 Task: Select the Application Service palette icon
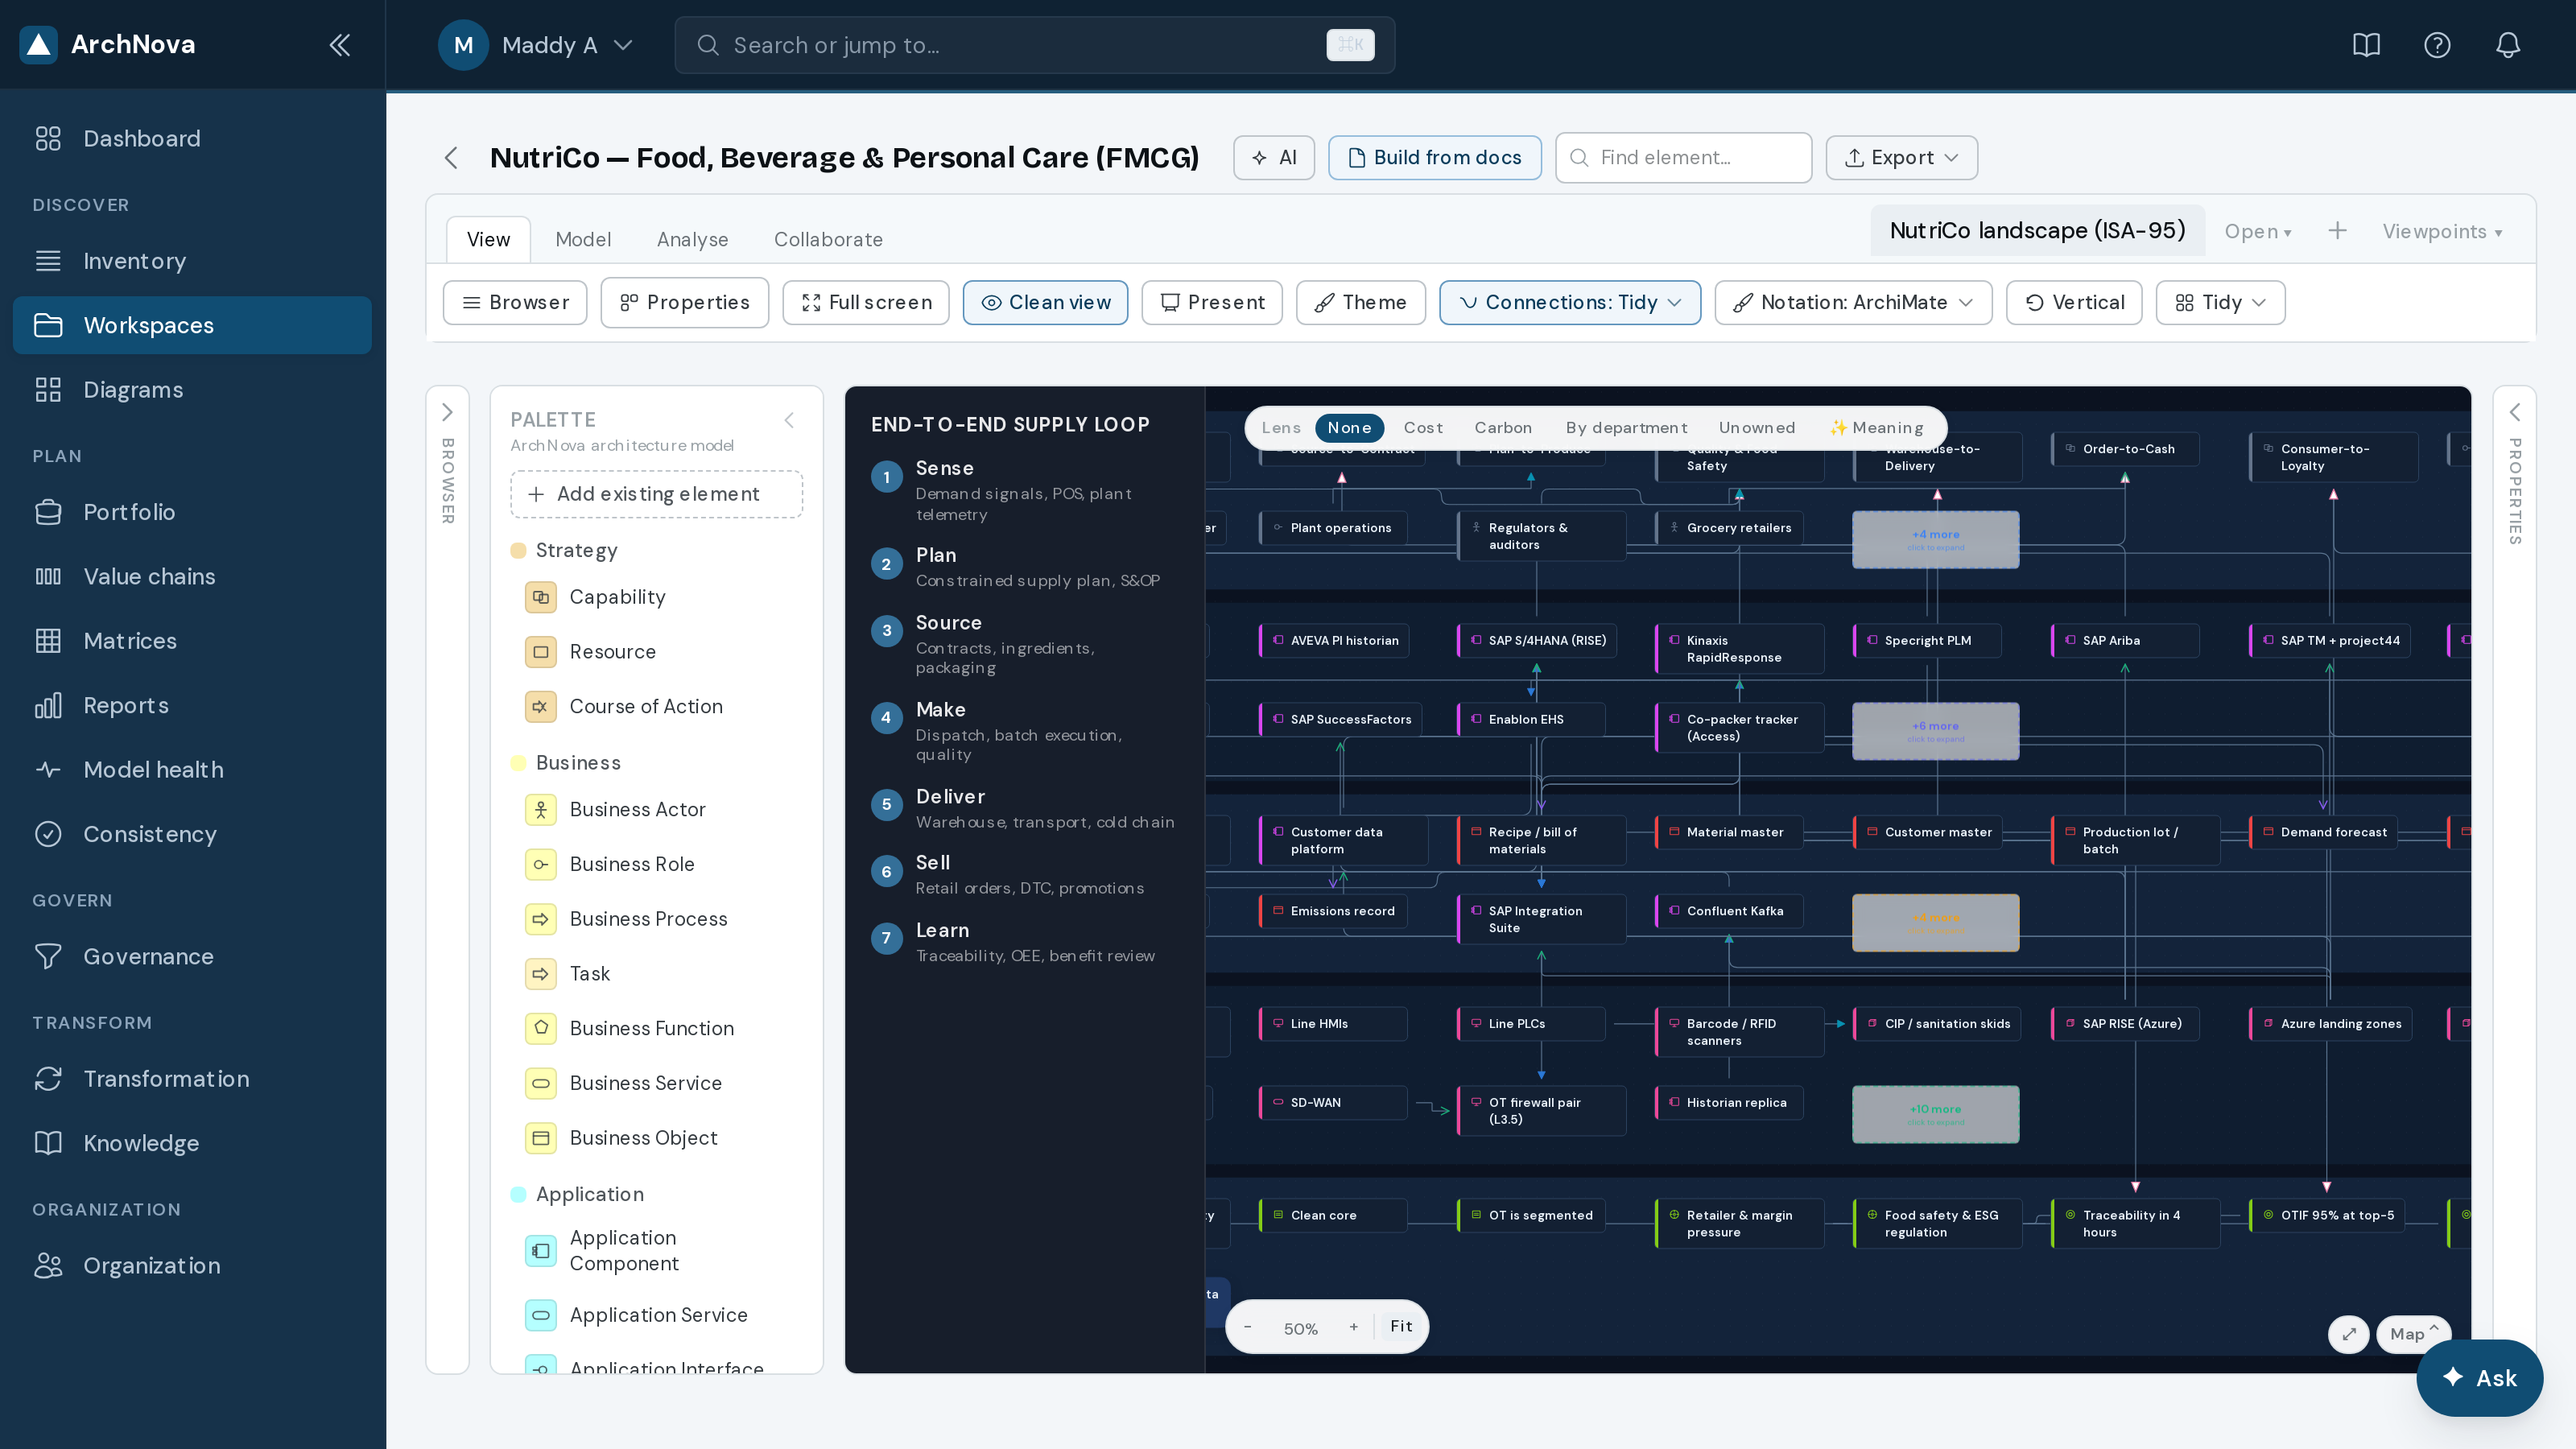pos(541,1315)
